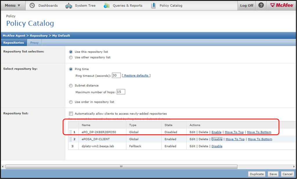Click Delete for ePO_DP-2K8ER2EPO50

[204, 132]
